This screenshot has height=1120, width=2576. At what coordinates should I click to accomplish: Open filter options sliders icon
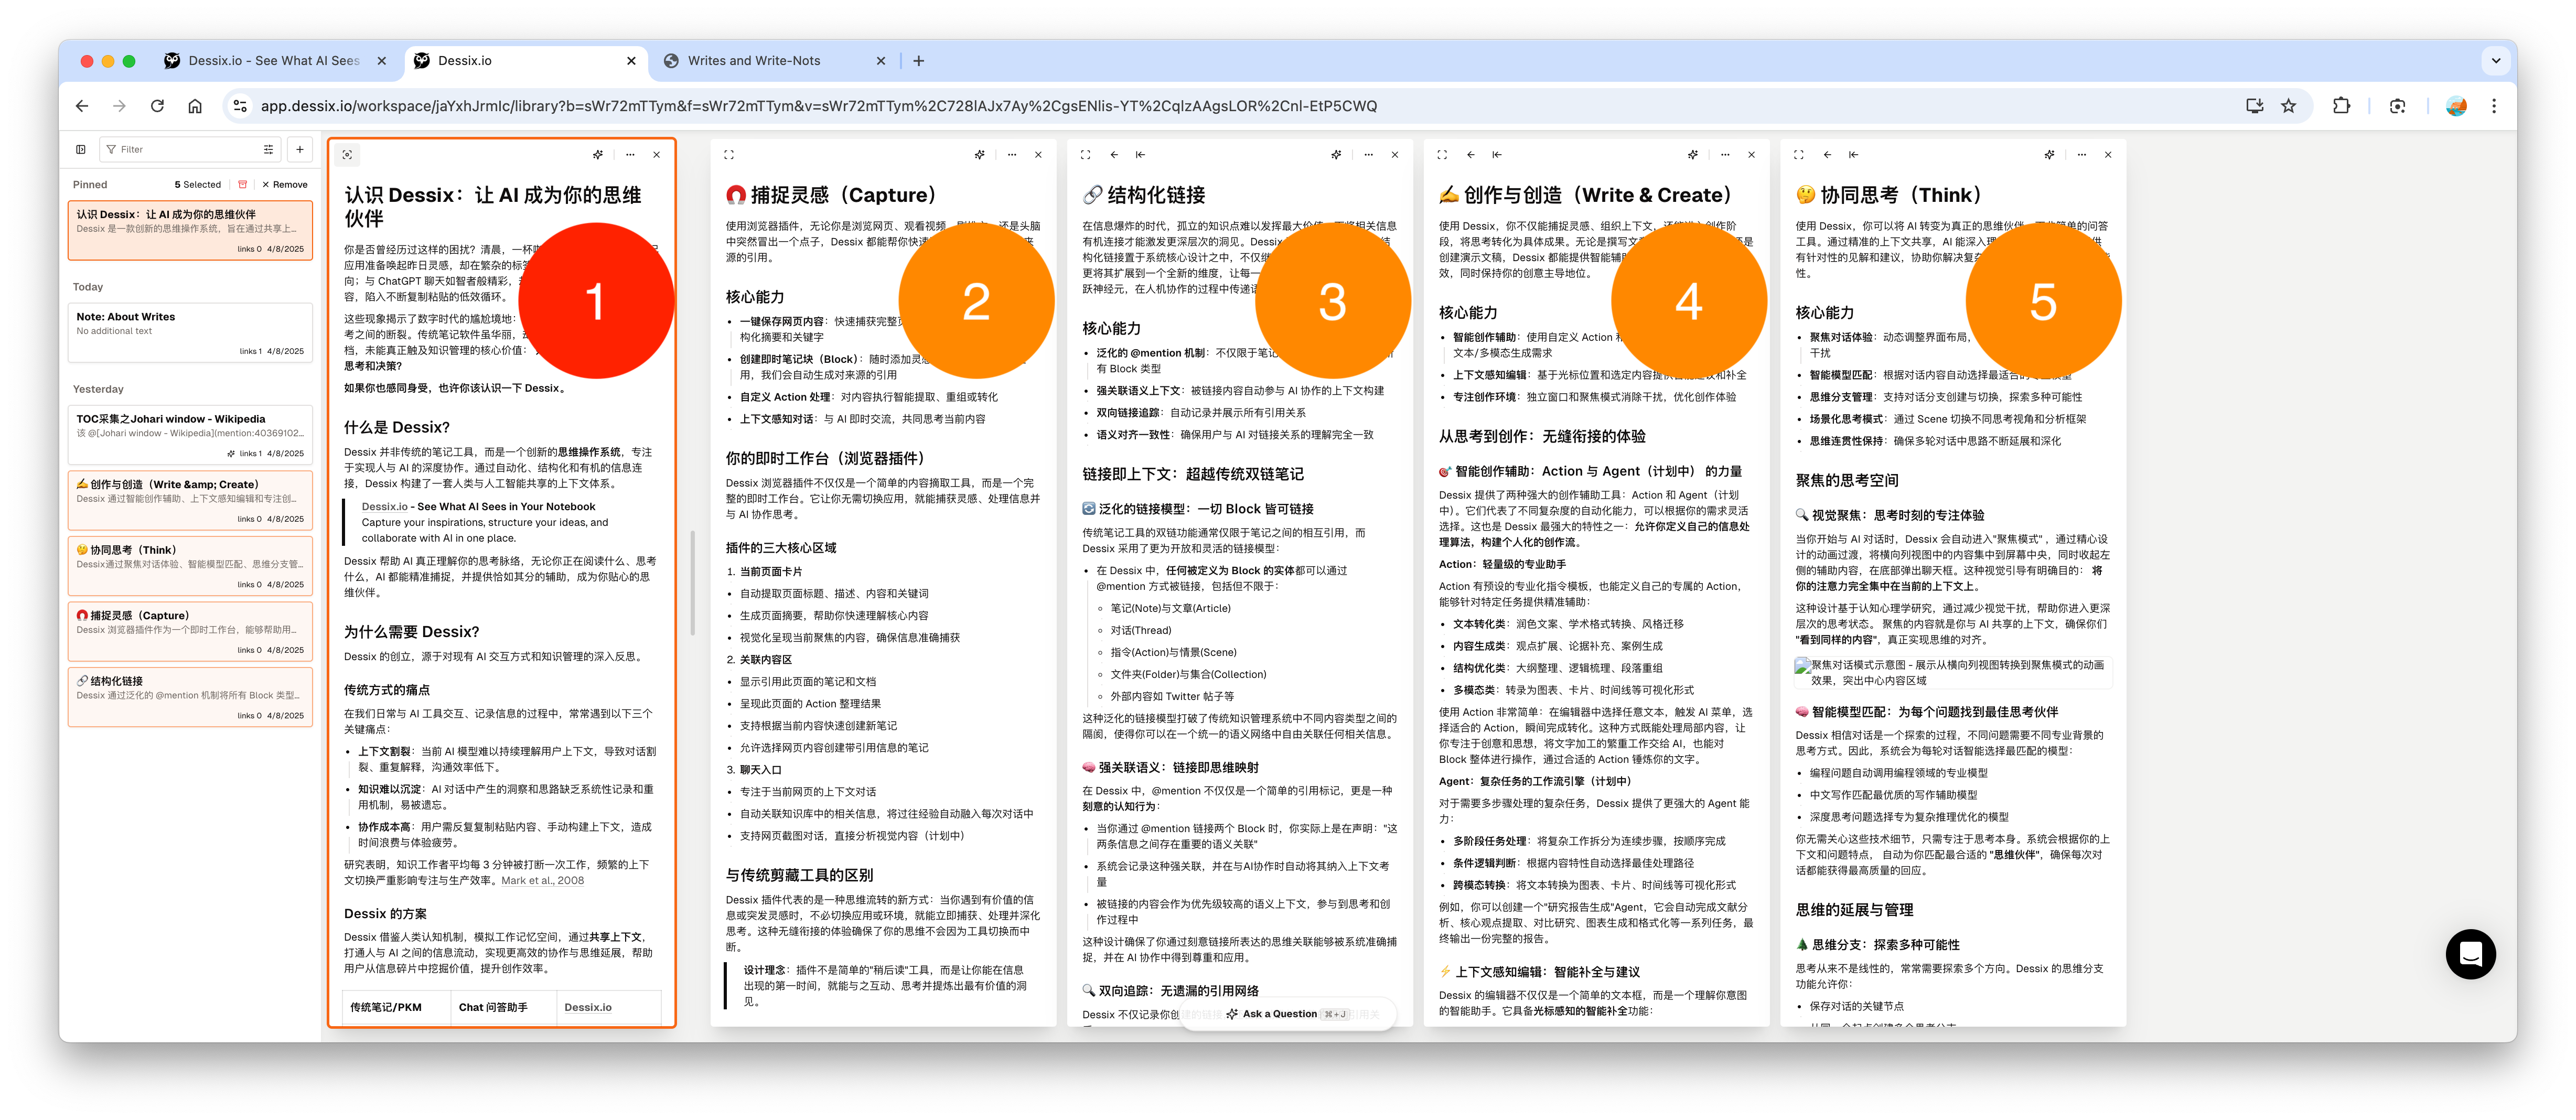[268, 150]
